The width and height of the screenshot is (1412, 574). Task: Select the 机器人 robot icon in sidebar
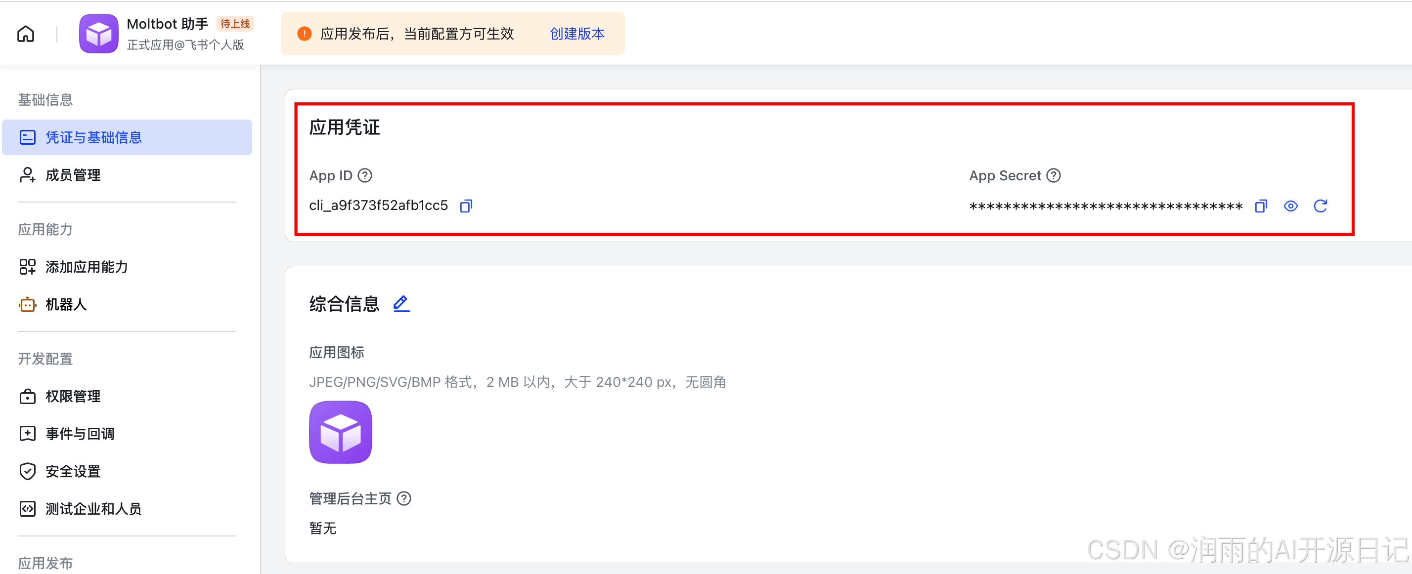point(27,304)
